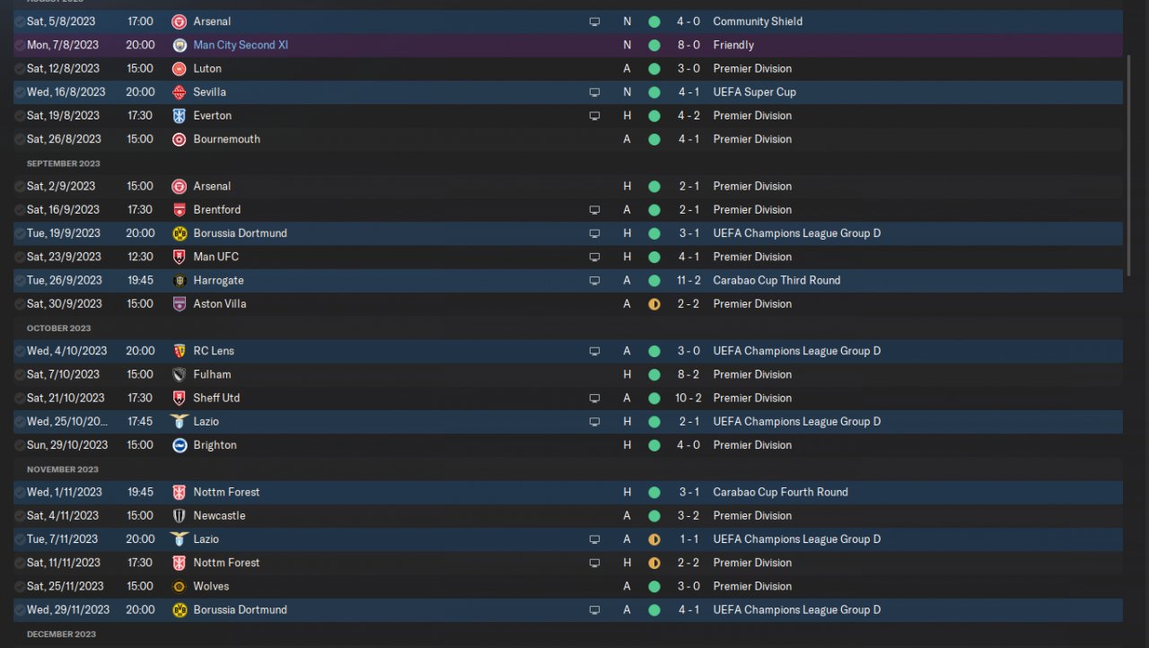Click the Newcastle crest icon

pos(179,516)
